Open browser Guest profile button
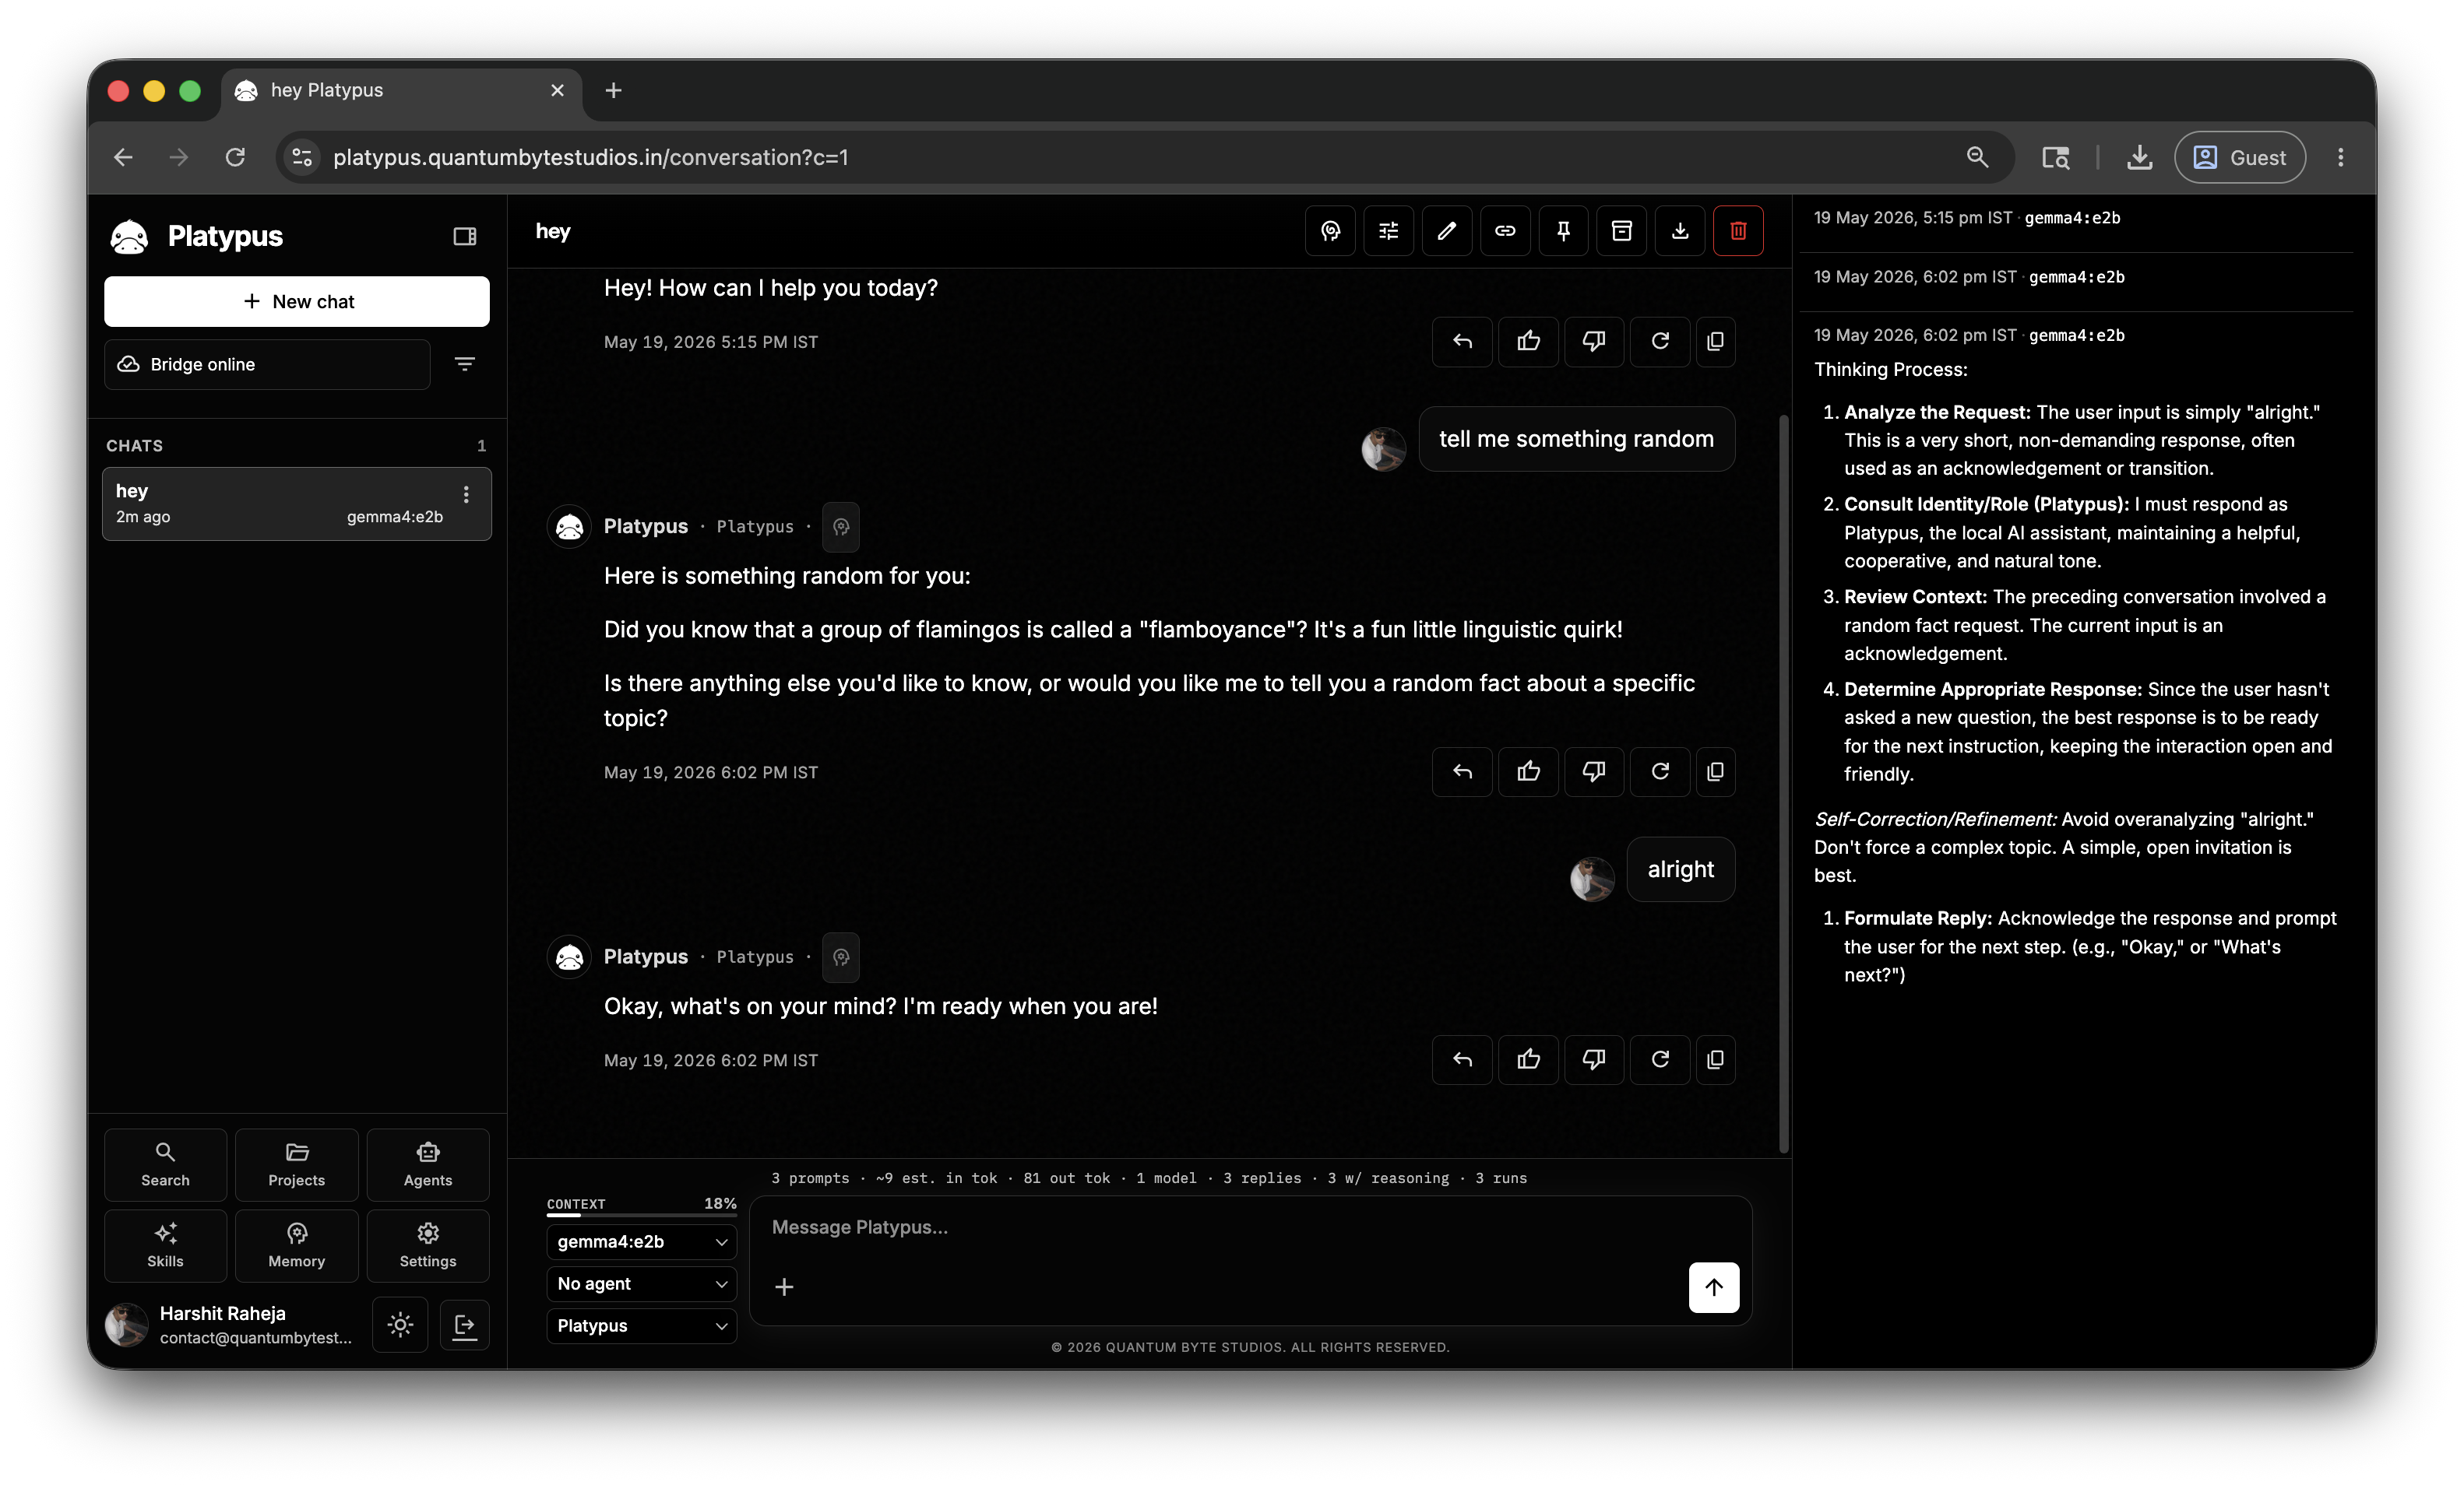This screenshot has width=2464, height=1485. pos(2239,157)
